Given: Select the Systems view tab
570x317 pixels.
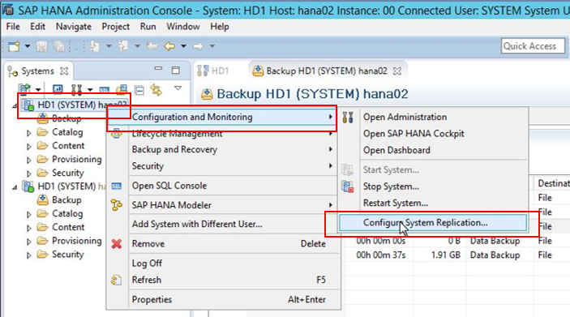Looking at the screenshot, I should tap(37, 71).
